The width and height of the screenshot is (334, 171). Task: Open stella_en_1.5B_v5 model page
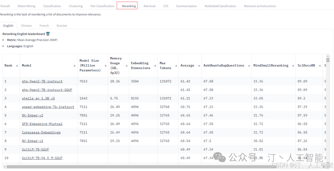[x=38, y=98]
